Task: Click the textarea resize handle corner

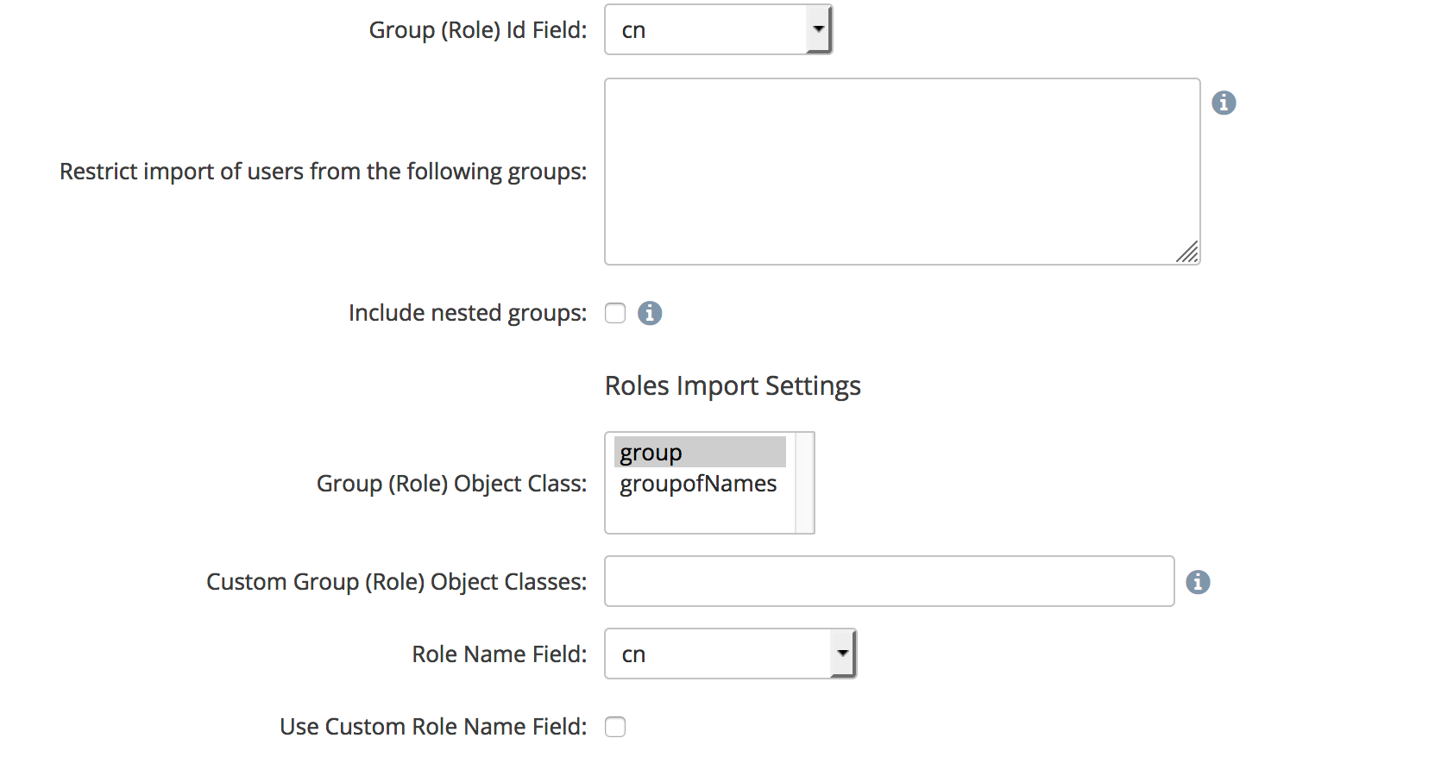Action: [x=1188, y=253]
